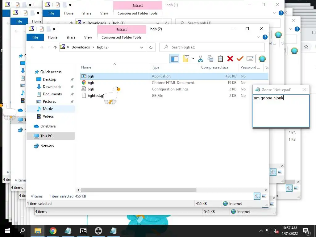Image resolution: width=316 pixels, height=237 pixels.
Task: Switch to the Share tab in bgb (2)
Action: [71, 37]
